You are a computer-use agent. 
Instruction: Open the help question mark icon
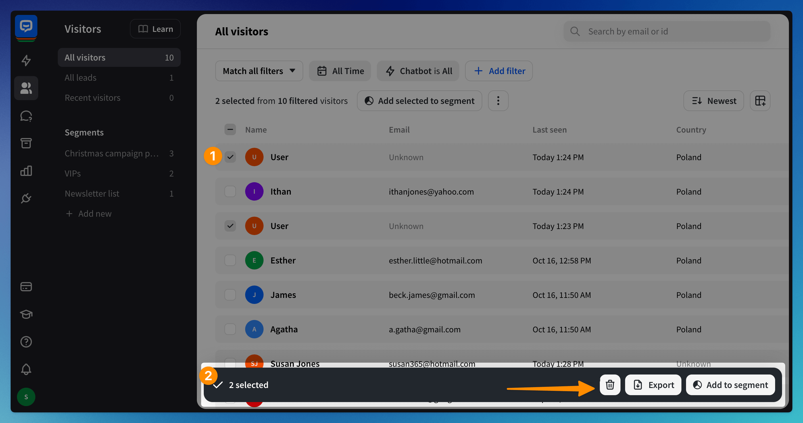[26, 342]
